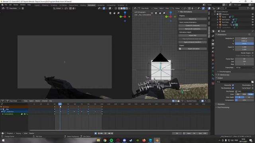Open the Output properties tab icon
This screenshot has height=143, width=255.
coord(213,44)
